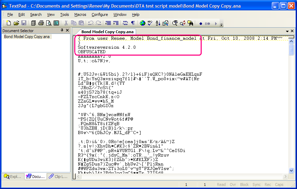The height and width of the screenshot is (189, 297).
Task: Click the vertical scrollbar down arrow
Action: click(x=291, y=170)
